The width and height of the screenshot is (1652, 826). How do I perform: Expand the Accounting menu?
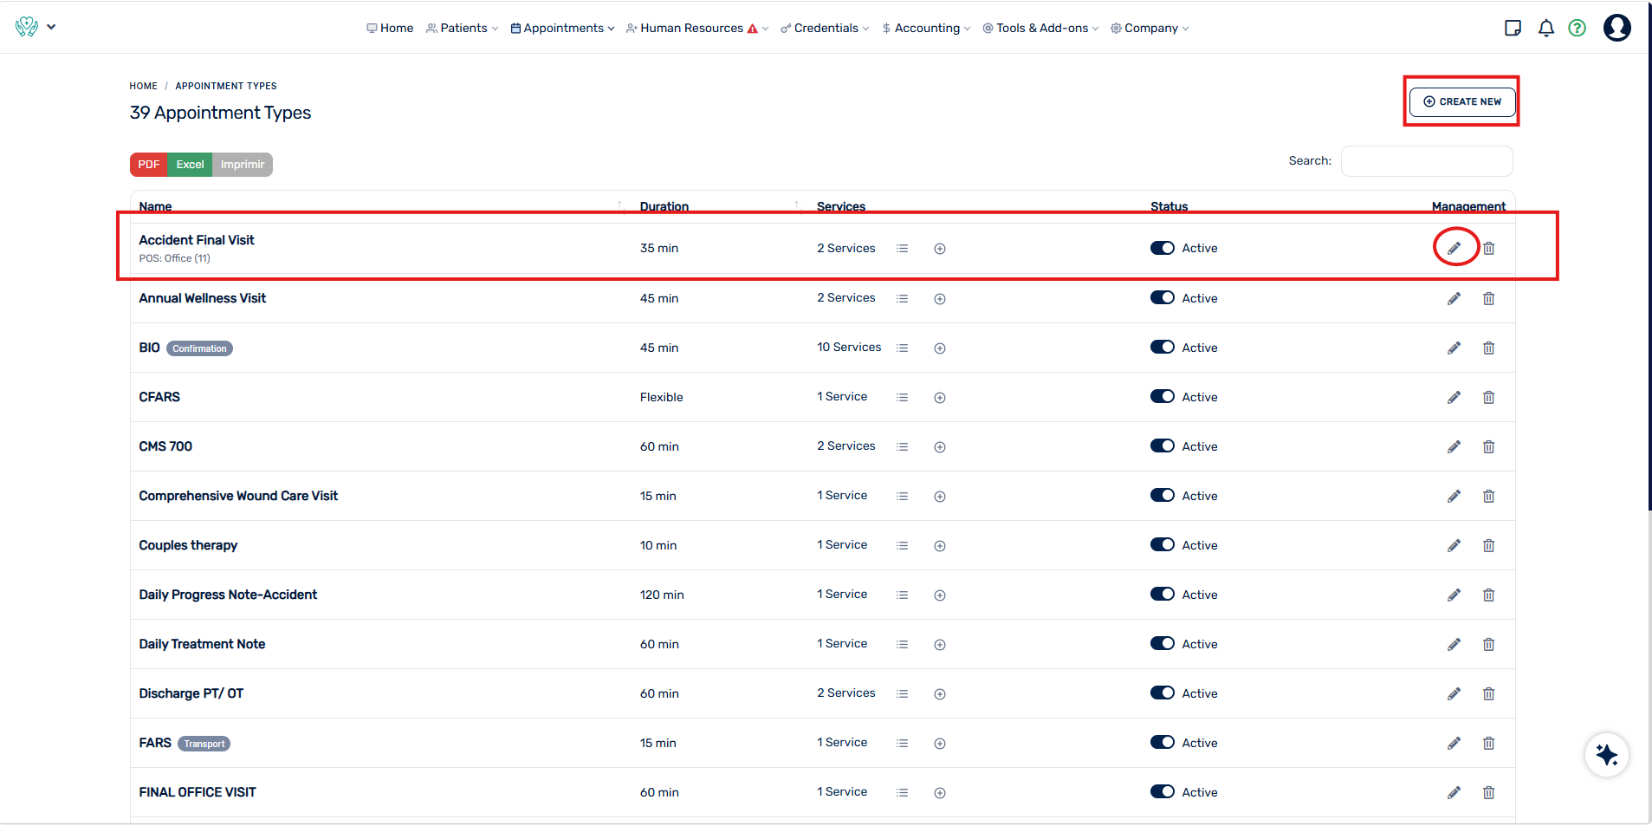click(x=926, y=28)
